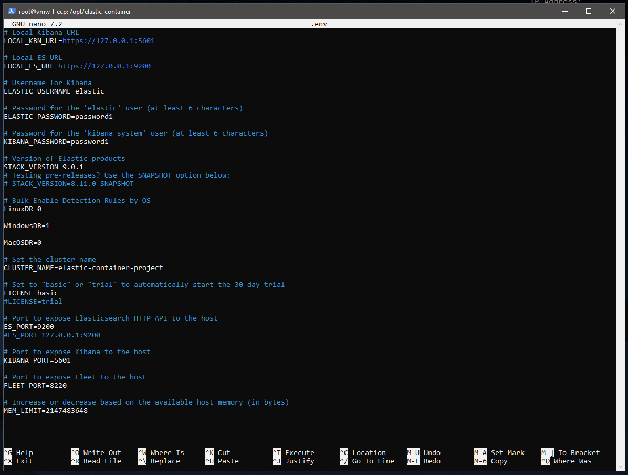Click the ^K Cut shortcut
628x475 pixels.
(x=218, y=452)
